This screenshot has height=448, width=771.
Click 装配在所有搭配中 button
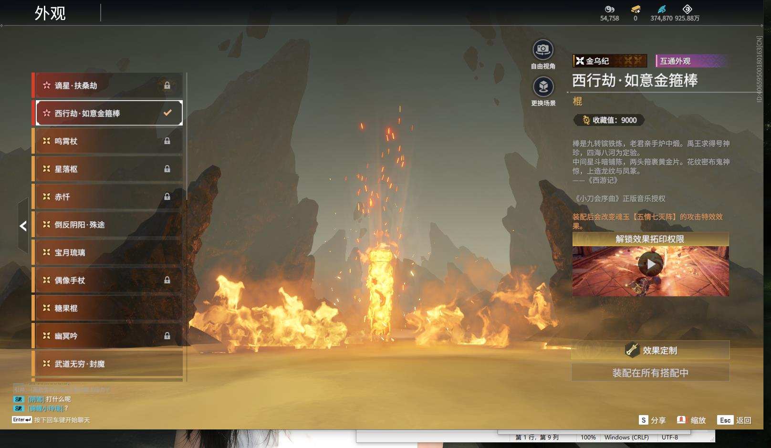pos(651,373)
